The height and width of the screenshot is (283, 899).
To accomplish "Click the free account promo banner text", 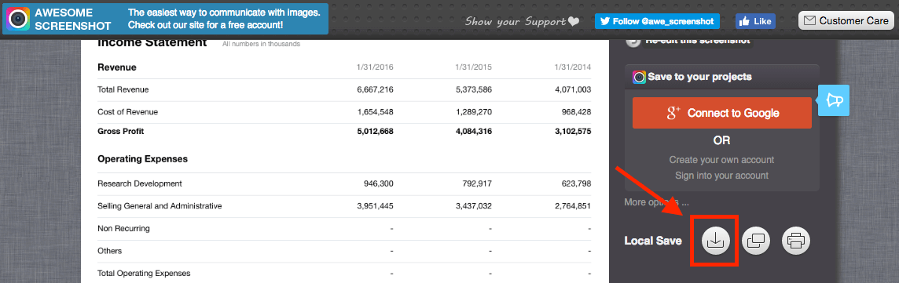I will pos(204,18).
